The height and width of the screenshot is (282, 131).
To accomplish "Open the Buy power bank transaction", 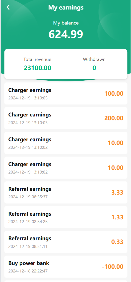I will (66, 267).
